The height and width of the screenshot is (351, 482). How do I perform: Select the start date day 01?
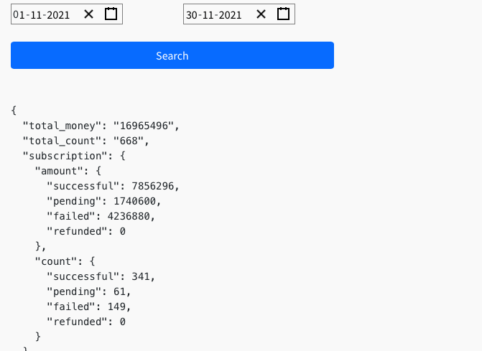click(x=19, y=14)
